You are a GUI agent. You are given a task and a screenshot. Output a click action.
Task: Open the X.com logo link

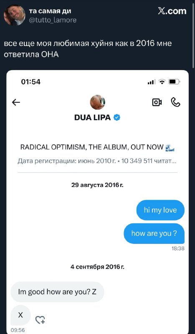pos(172,11)
